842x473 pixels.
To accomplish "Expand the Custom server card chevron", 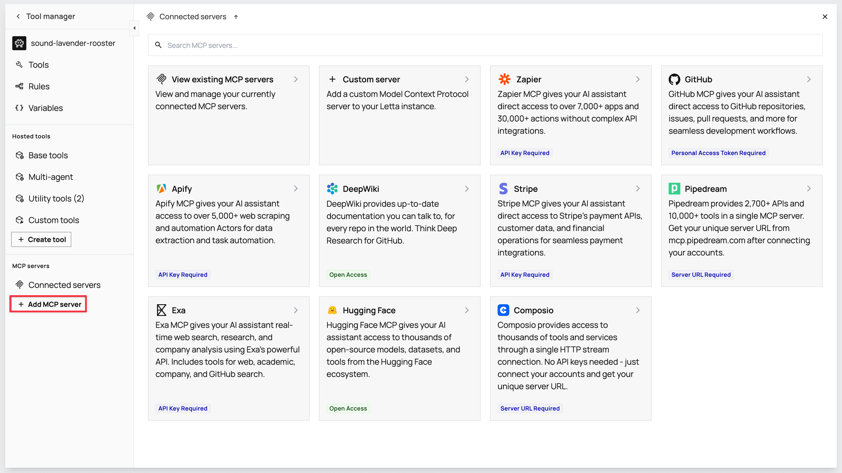I will pyautogui.click(x=467, y=79).
